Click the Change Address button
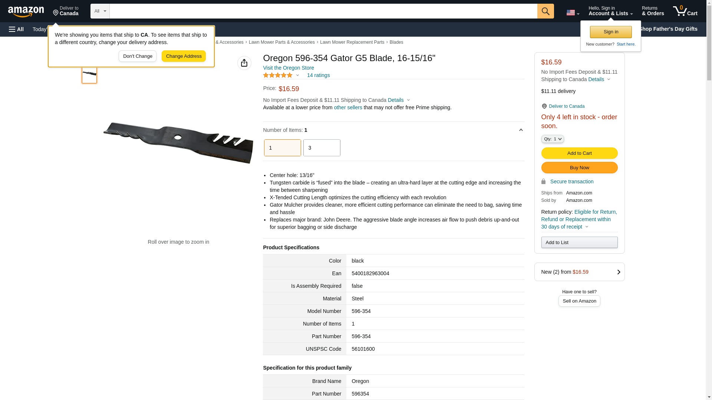712x400 pixels. (x=184, y=56)
